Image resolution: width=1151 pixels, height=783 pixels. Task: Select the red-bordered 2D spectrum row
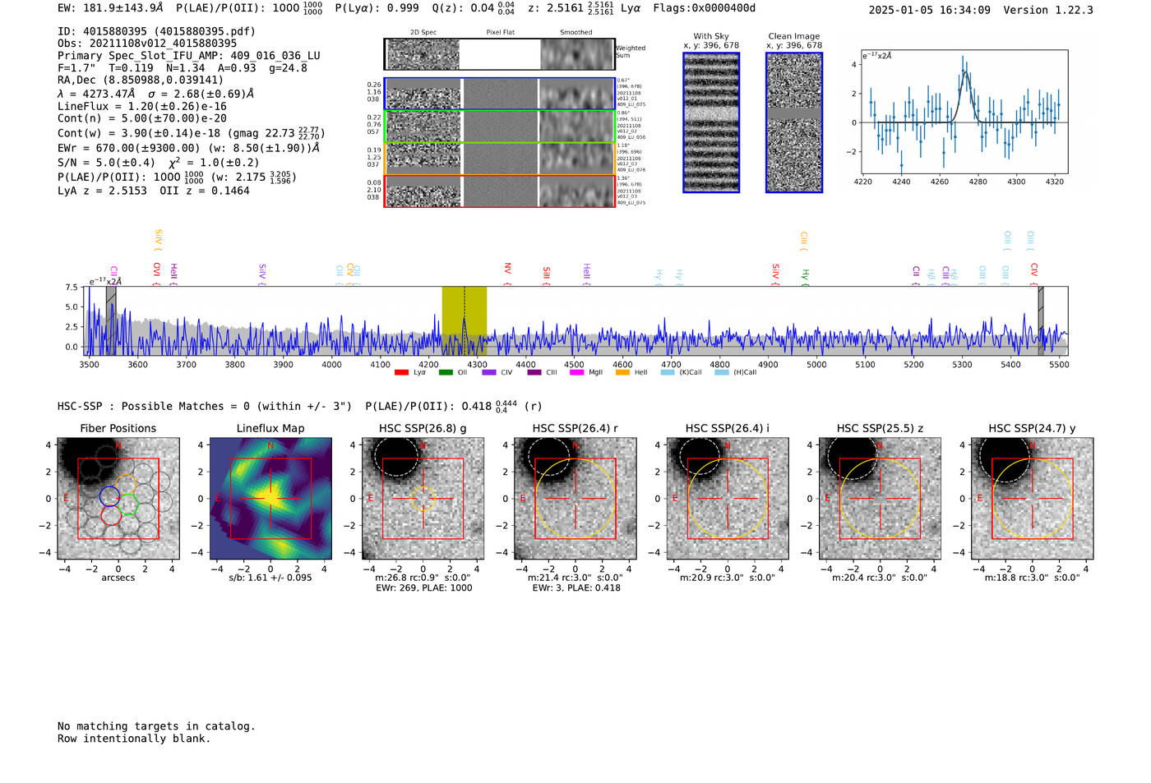pyautogui.click(x=500, y=191)
